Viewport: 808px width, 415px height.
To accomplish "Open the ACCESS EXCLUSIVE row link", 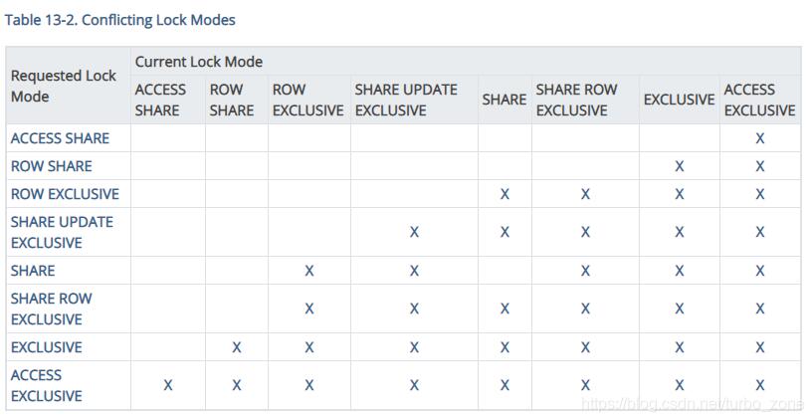I will click(46, 385).
